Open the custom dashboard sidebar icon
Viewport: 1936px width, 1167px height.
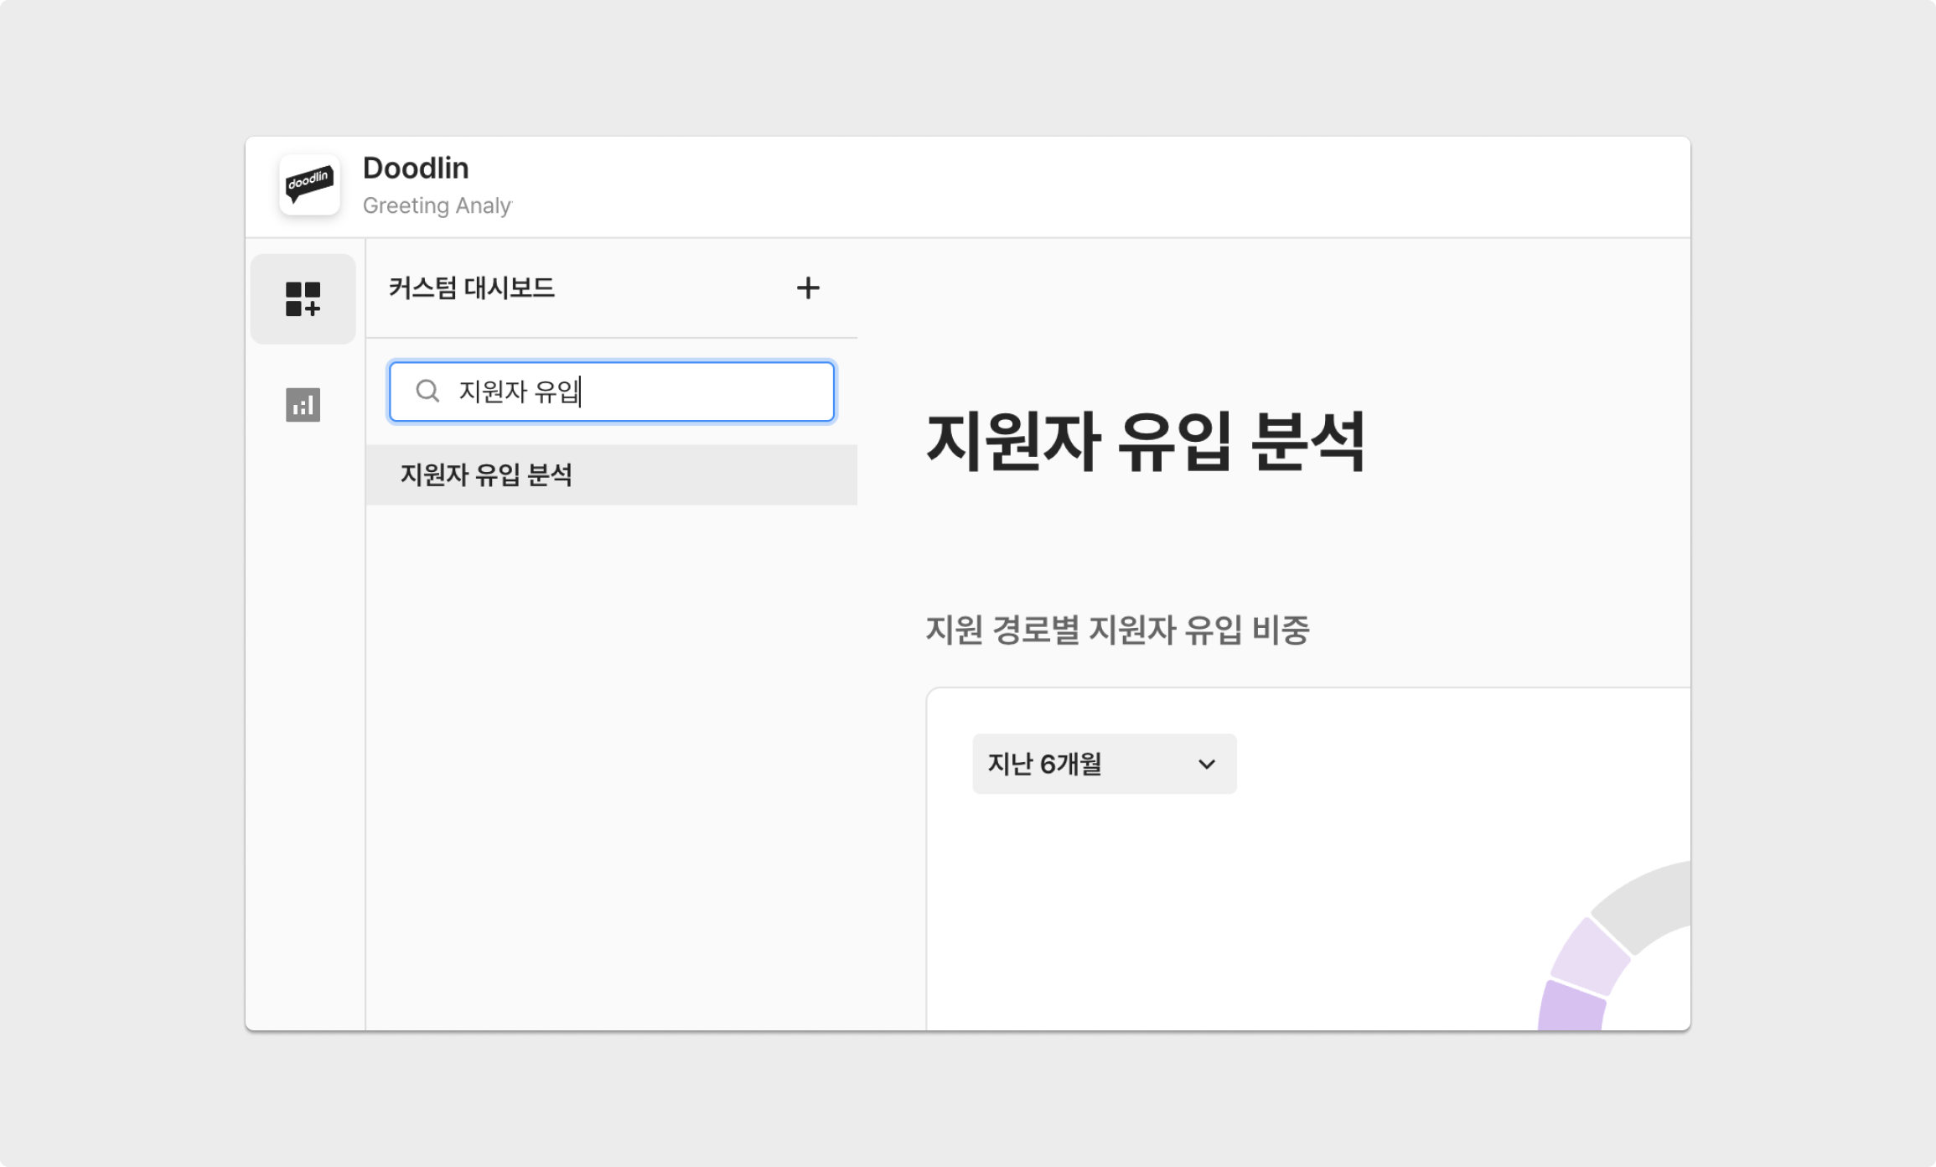pos(303,299)
